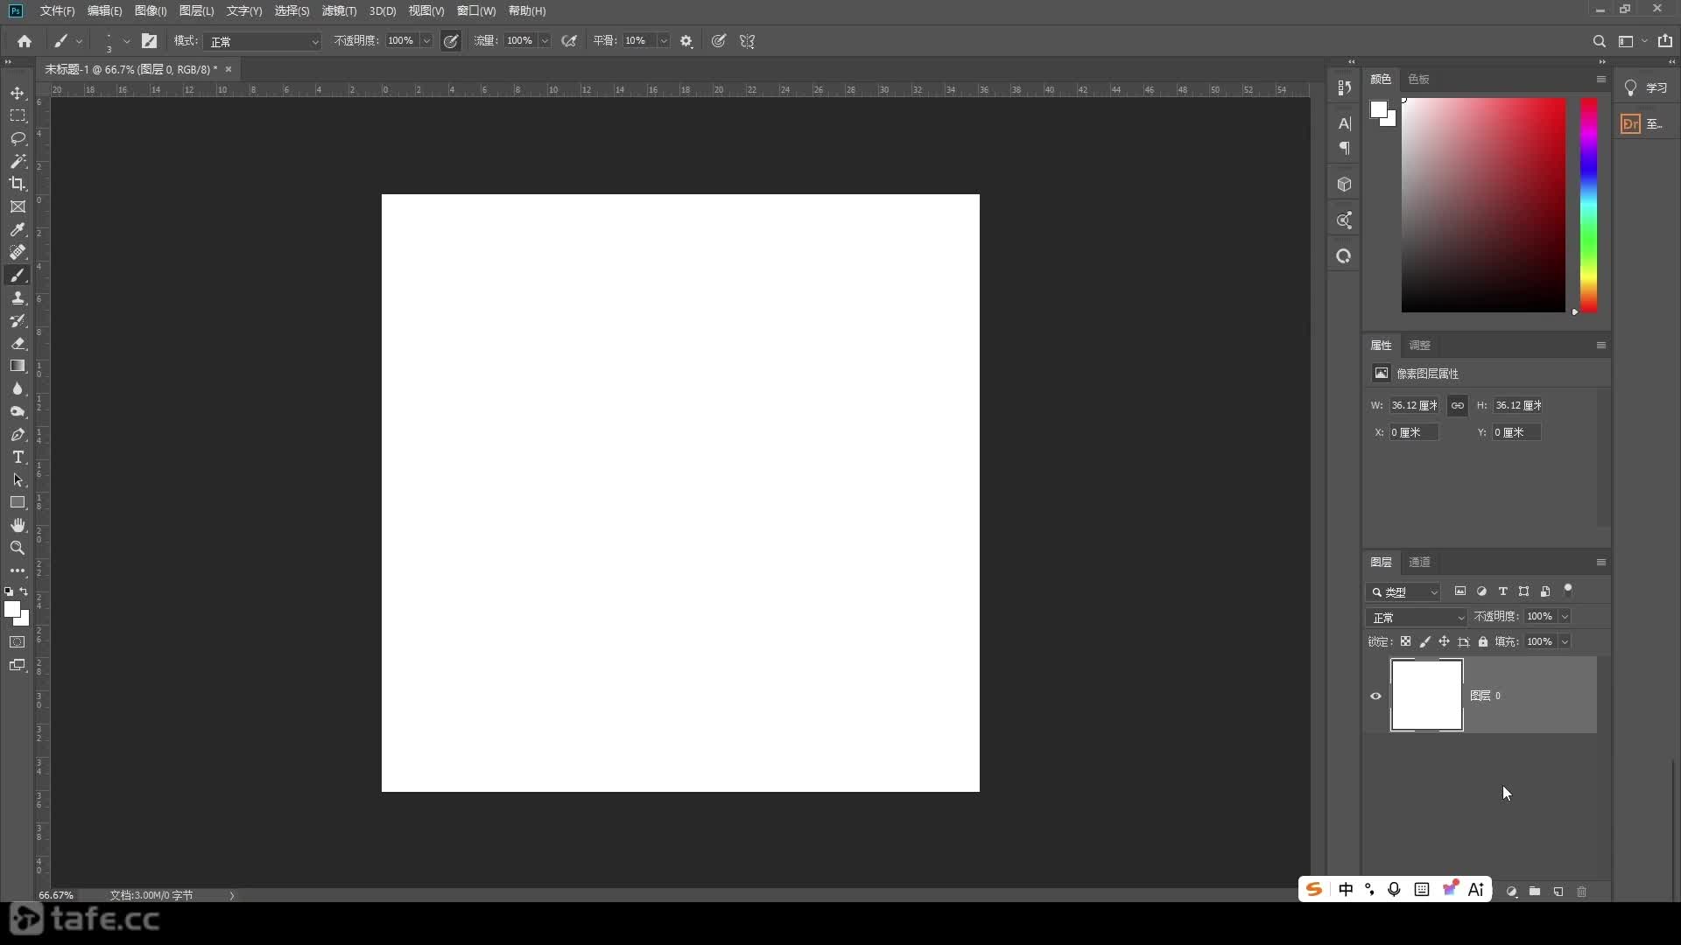Open the layer blend mode 正常 dropdown
This screenshot has height=945, width=1681.
tap(1416, 617)
